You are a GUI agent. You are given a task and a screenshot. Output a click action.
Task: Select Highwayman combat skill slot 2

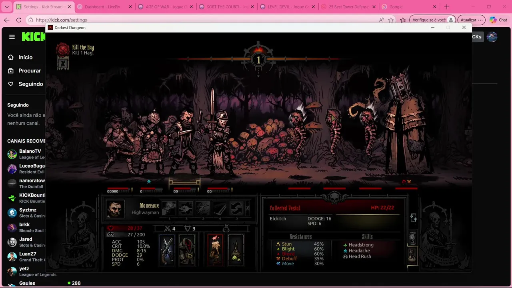point(186,208)
